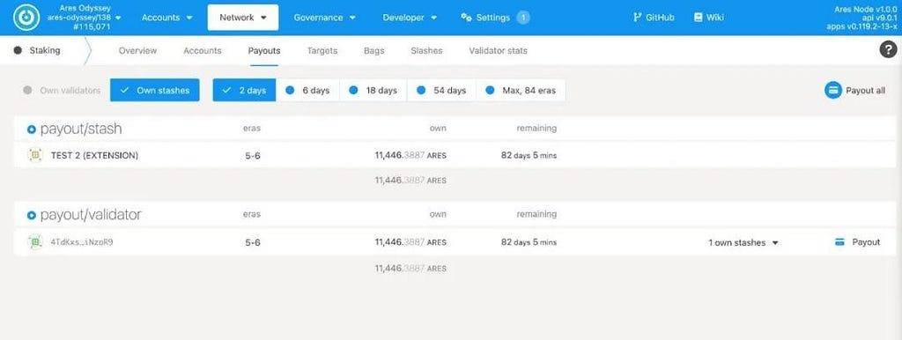Select the 54 days range
Image resolution: width=902 pixels, height=340 pixels.
[x=442, y=91]
